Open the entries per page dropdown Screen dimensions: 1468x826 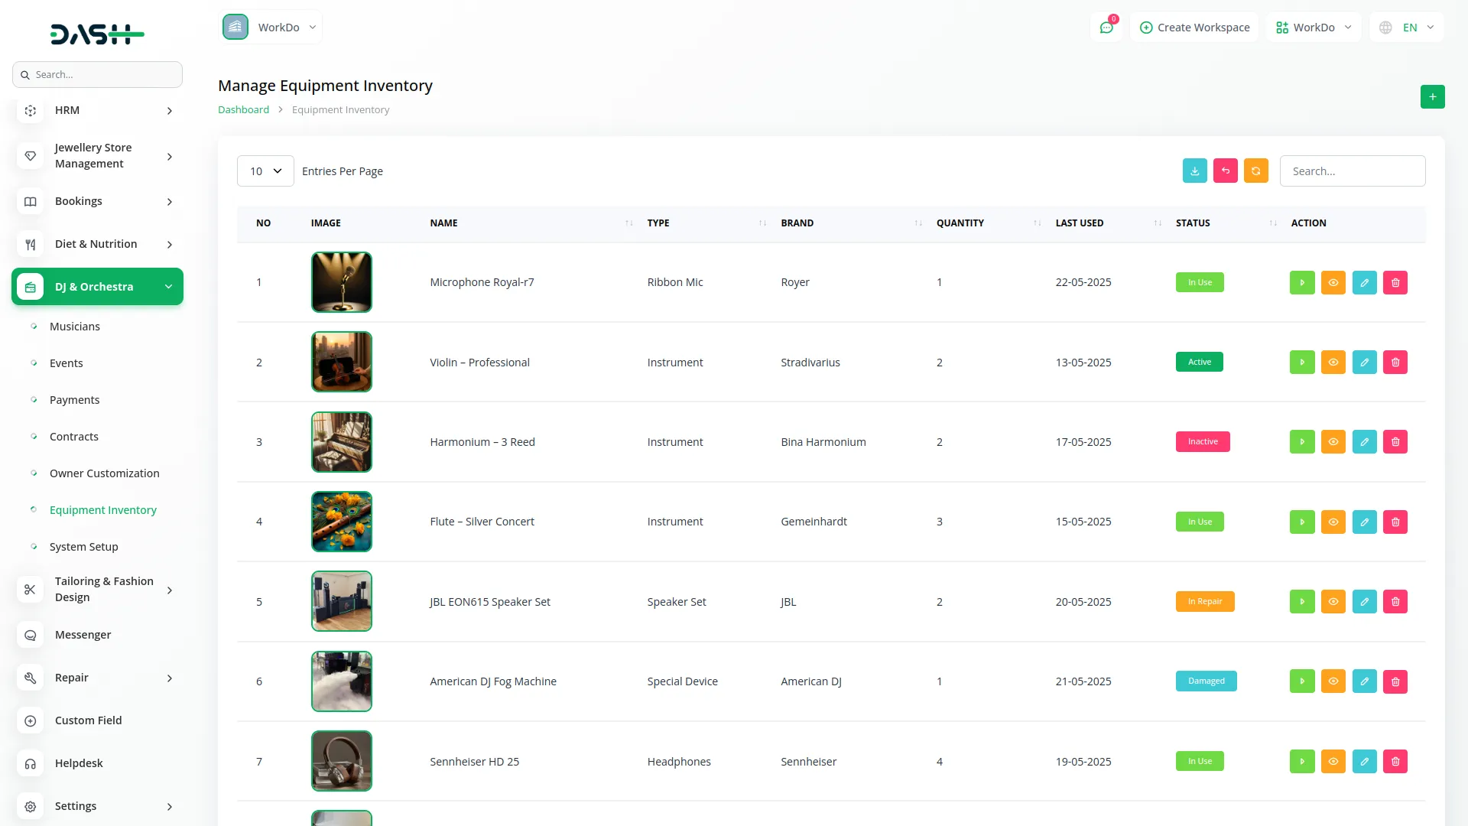(x=265, y=171)
